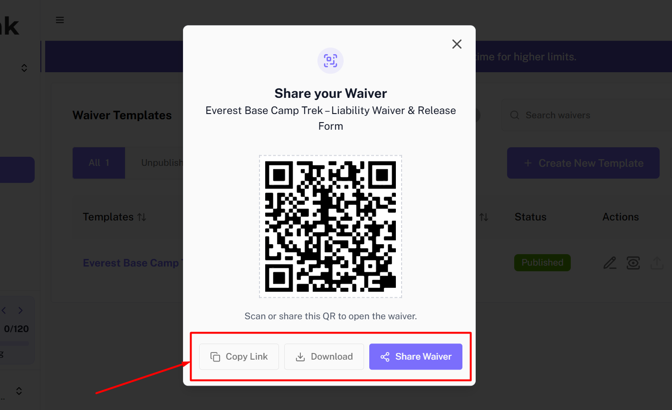Select the All tab
The width and height of the screenshot is (672, 410).
pyautogui.click(x=99, y=163)
